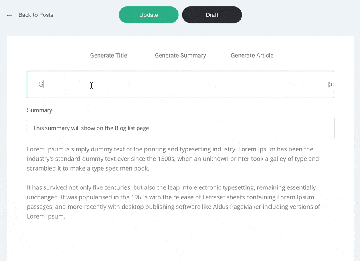The width and height of the screenshot is (360, 261).
Task: Open the Back to Posts link
Action: 36,15
